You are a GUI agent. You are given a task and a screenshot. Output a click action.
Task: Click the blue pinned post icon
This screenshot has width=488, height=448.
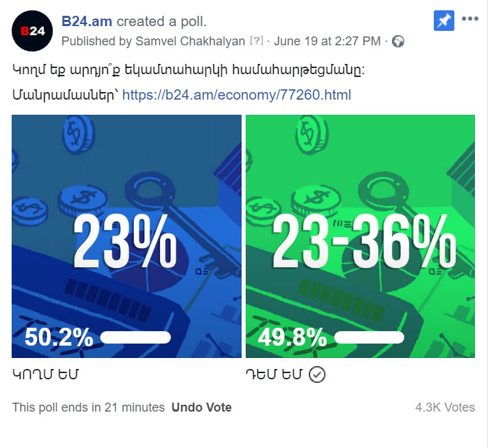444,21
